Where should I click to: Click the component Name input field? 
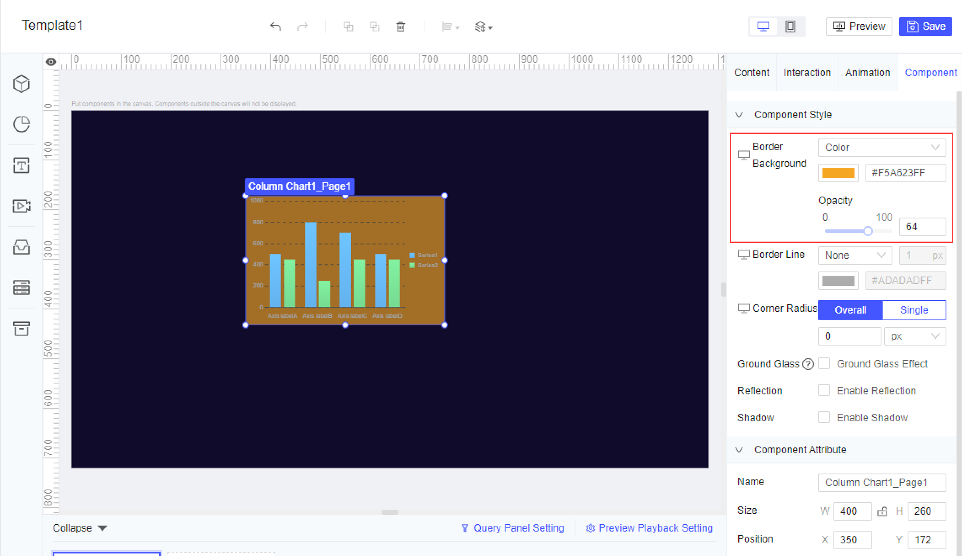coord(882,482)
